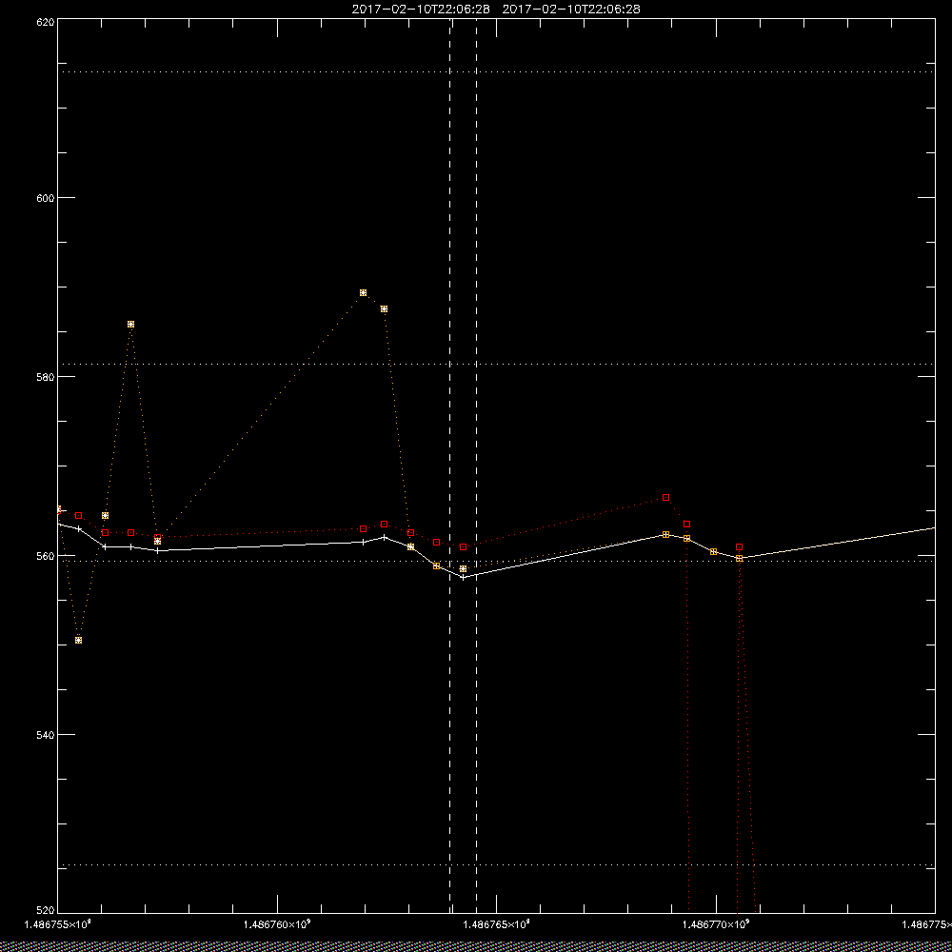Select the 560 y-axis label
This screenshot has width=952, height=952.
coord(46,556)
